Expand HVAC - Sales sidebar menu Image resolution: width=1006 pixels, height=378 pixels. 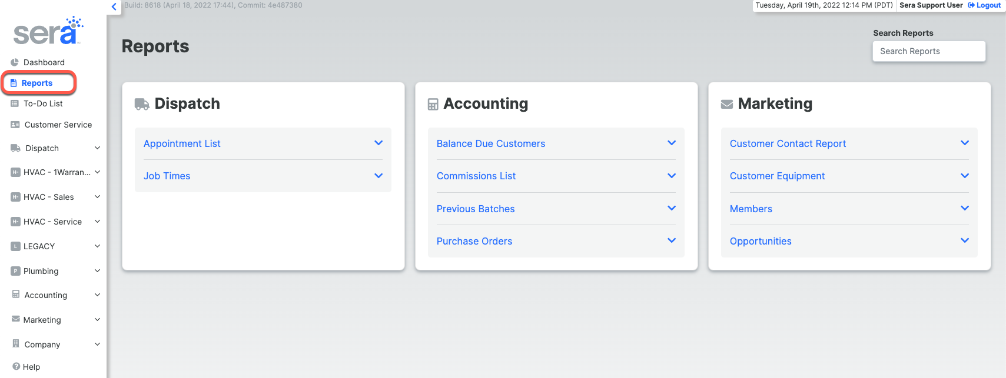point(97,197)
